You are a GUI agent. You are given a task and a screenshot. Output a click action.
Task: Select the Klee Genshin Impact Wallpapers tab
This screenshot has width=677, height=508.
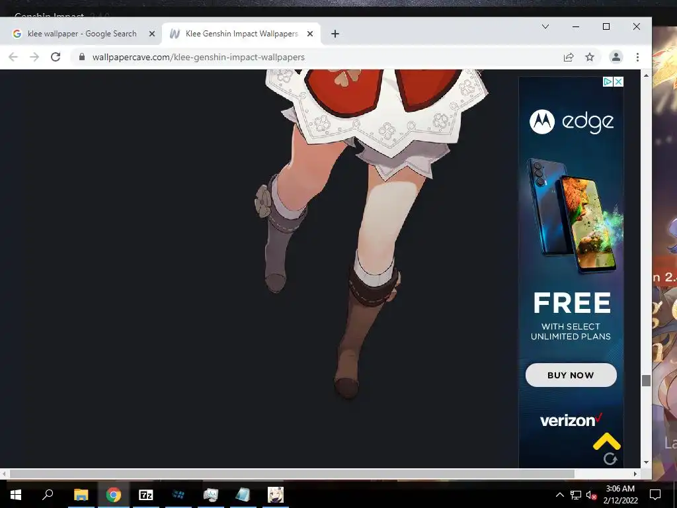241,34
